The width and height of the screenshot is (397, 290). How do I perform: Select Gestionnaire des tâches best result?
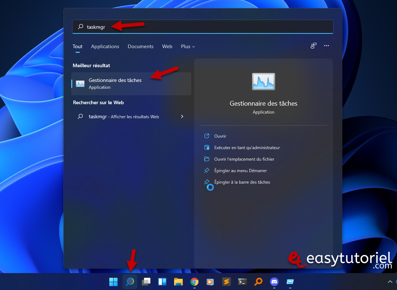coord(131,84)
